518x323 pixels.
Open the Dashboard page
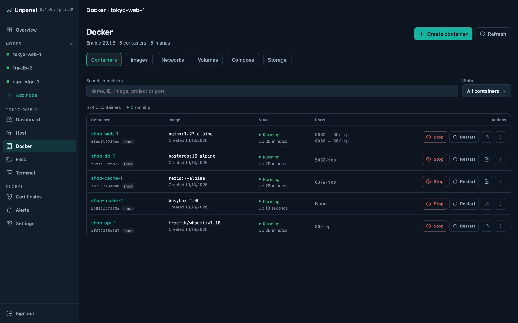pos(39,120)
